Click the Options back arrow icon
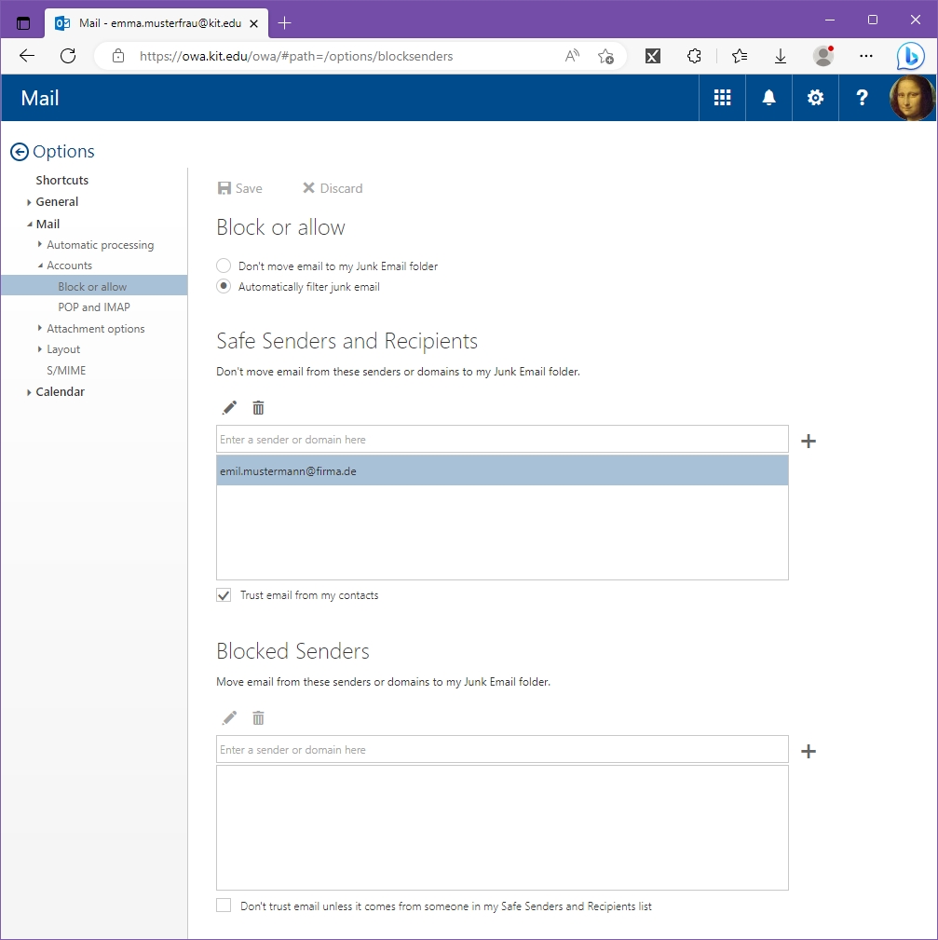This screenshot has height=940, width=938. (x=19, y=152)
